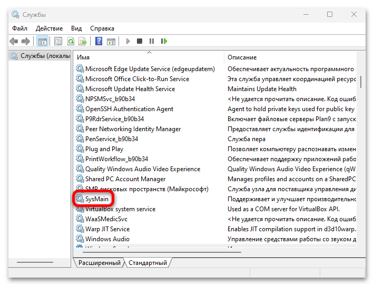The image size is (374, 286).
Task: Open the Файл menu
Action: [19, 28]
